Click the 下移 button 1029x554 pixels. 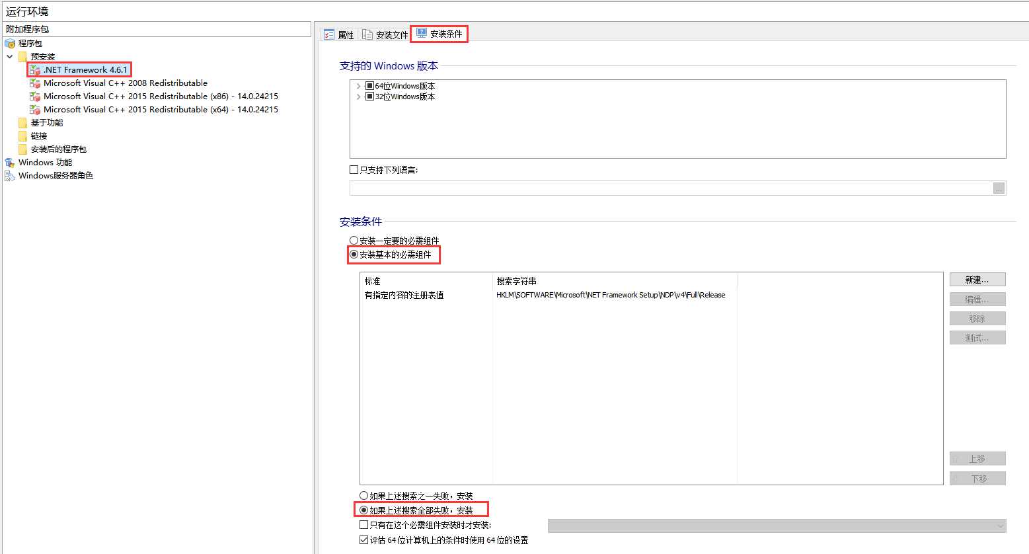977,479
